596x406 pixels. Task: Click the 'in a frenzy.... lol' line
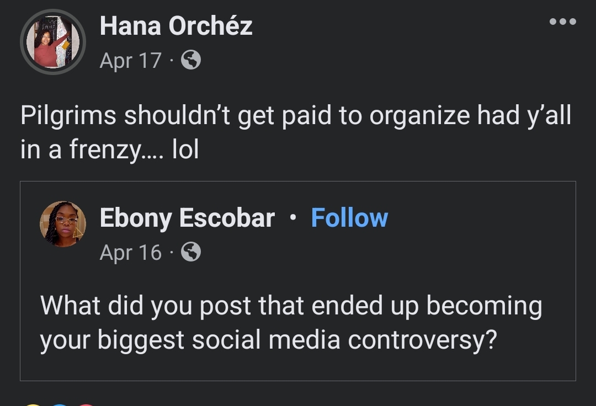coord(109,150)
